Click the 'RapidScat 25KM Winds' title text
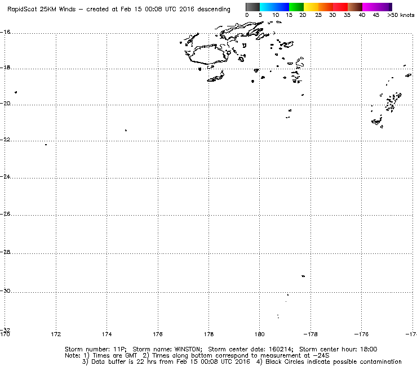Screen dimensions: 417x366 pos(42,10)
